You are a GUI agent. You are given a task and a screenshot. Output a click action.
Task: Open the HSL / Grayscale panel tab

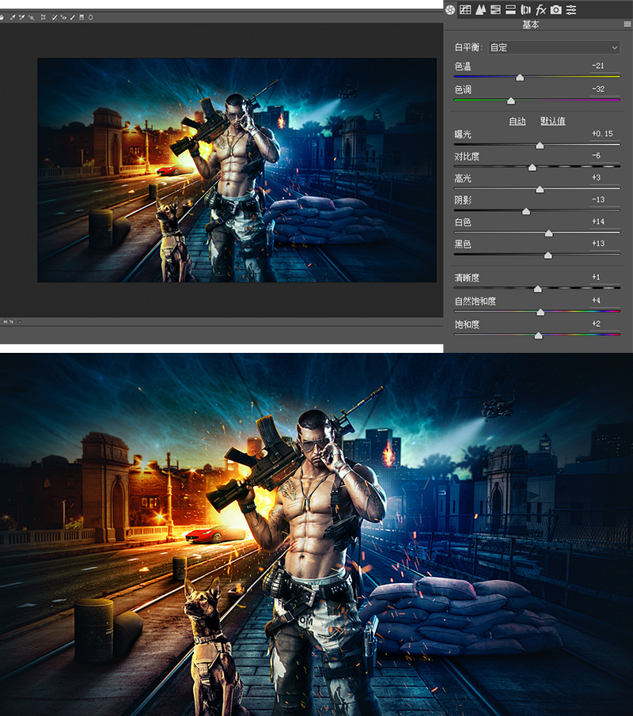(495, 9)
